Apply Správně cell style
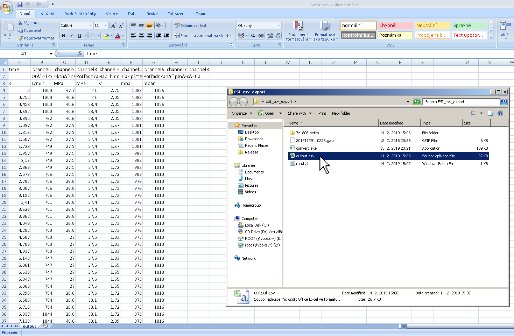This screenshot has height=336, width=514. pyautogui.click(x=469, y=26)
